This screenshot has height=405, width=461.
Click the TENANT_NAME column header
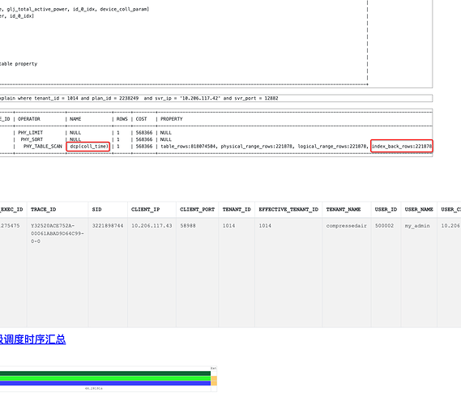pyautogui.click(x=344, y=209)
